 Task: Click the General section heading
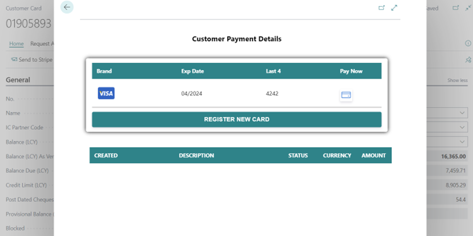[18, 80]
